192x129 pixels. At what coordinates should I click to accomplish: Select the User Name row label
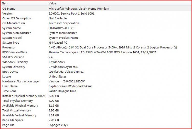pos(10,86)
